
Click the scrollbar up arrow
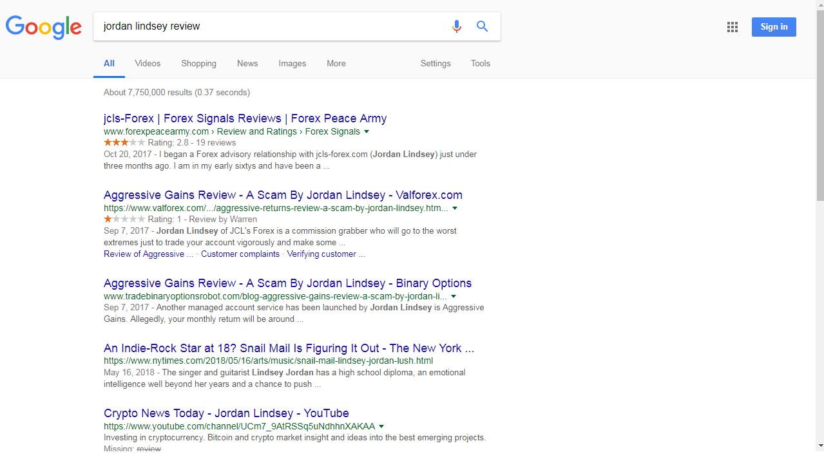[819, 5]
